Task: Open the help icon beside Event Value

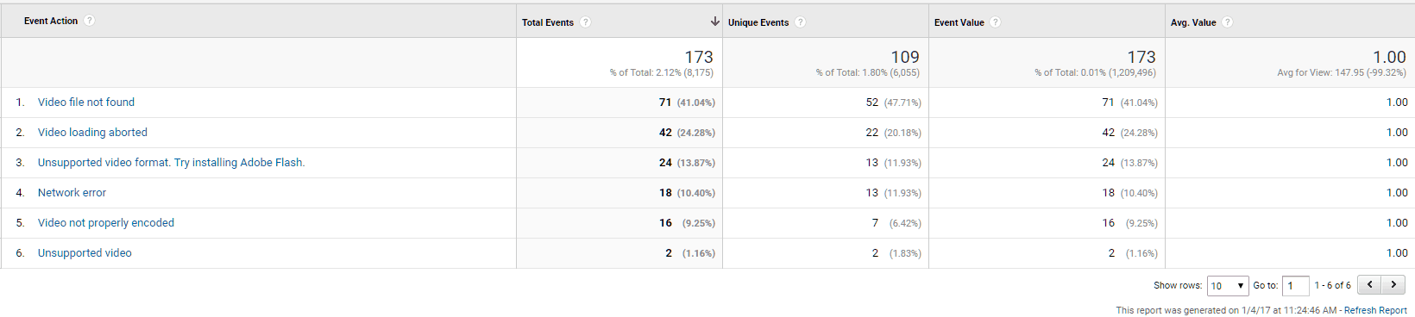Action: (996, 22)
